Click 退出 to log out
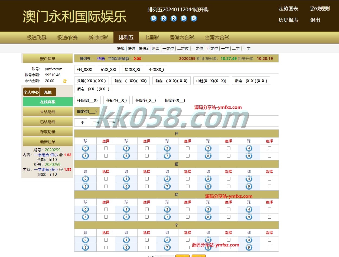This screenshot has width=339, height=257. pyautogui.click(x=315, y=20)
